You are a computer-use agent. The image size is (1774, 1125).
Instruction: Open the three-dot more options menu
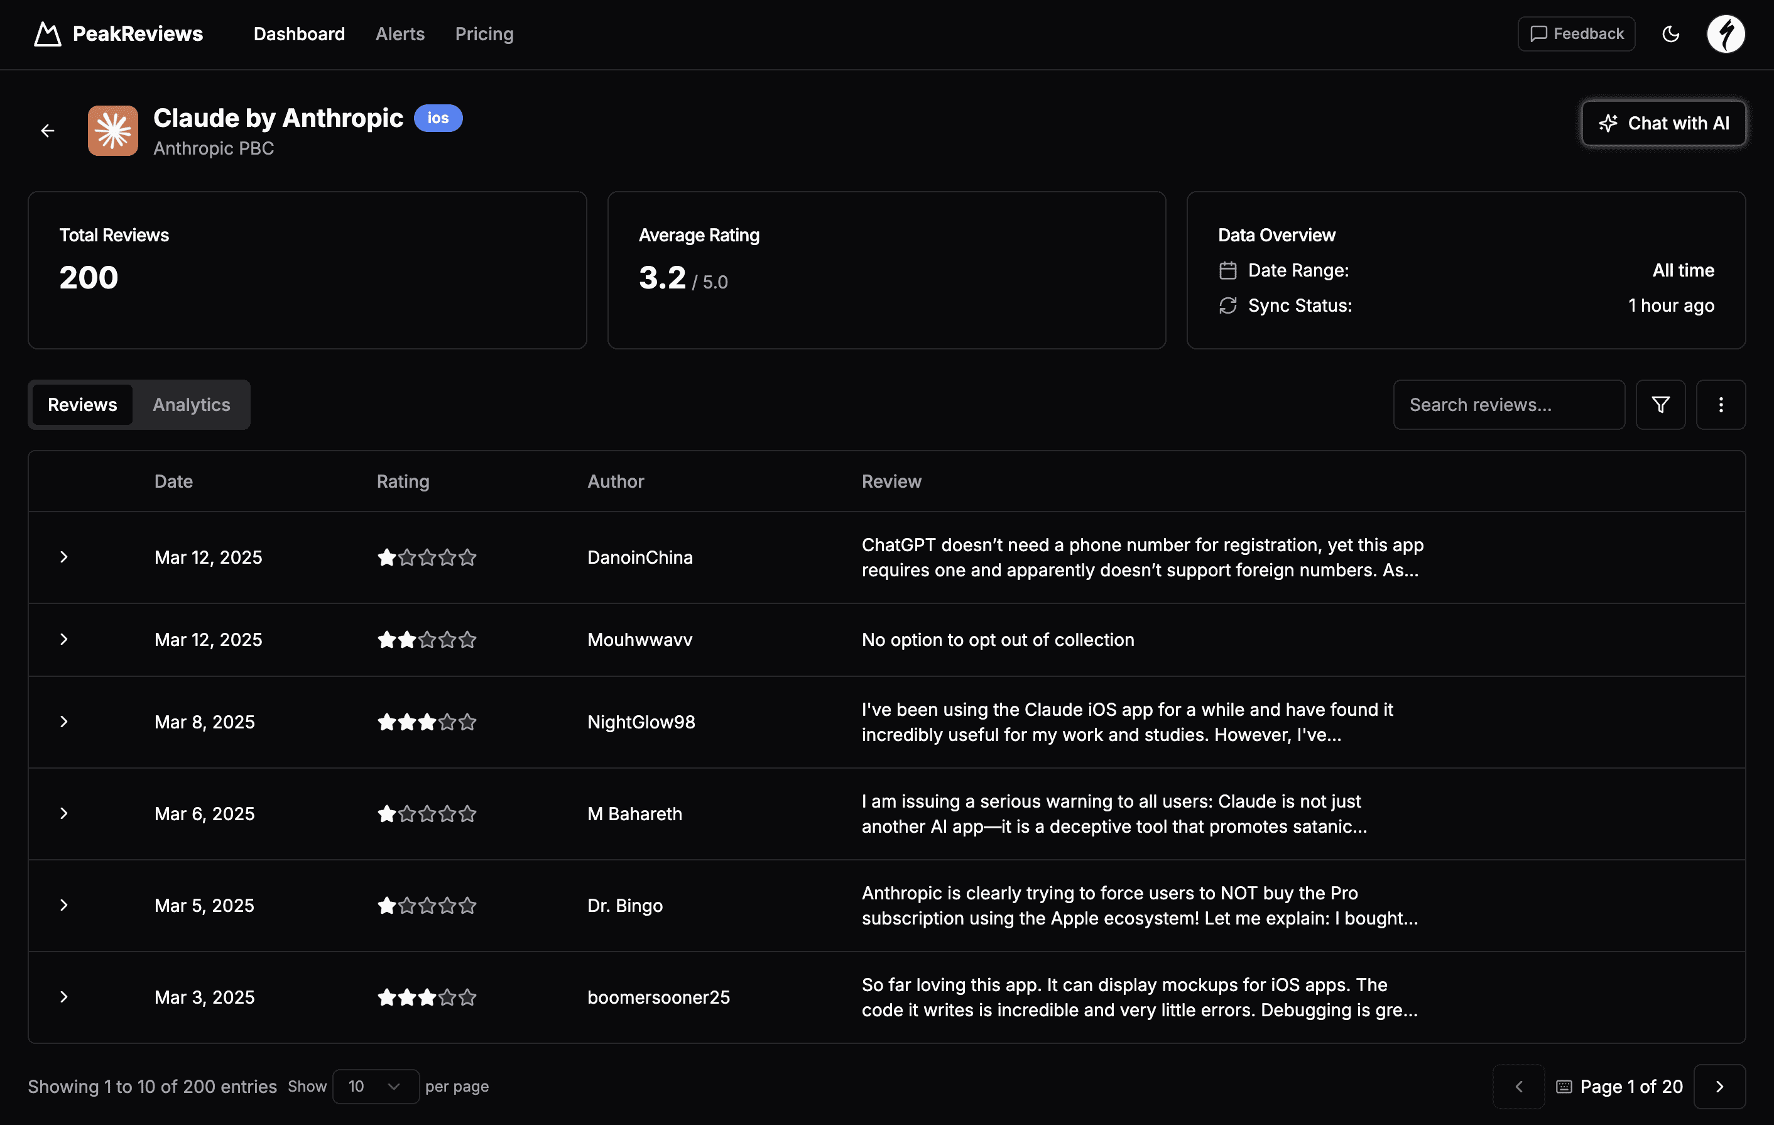point(1721,405)
